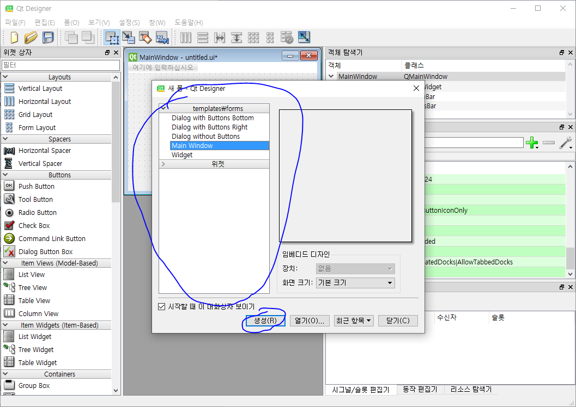Screen dimensions: 576x407
Task: Switch to the 동작 편집기 tab
Action: [420, 390]
